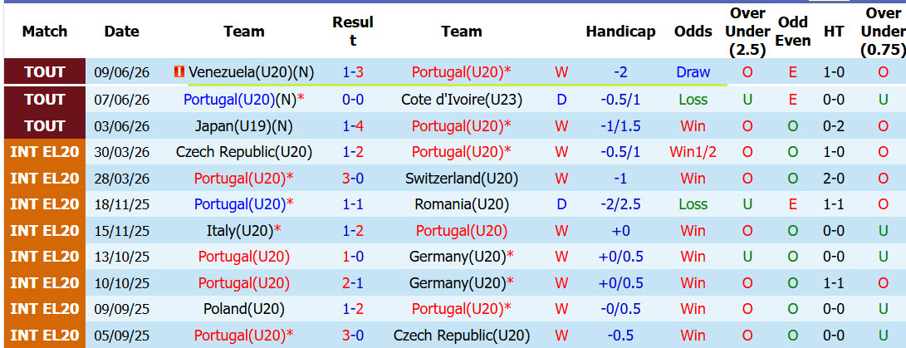906x348 pixels.
Task: Click the Cote d'Ivoire(U23) team name
Action: (462, 100)
